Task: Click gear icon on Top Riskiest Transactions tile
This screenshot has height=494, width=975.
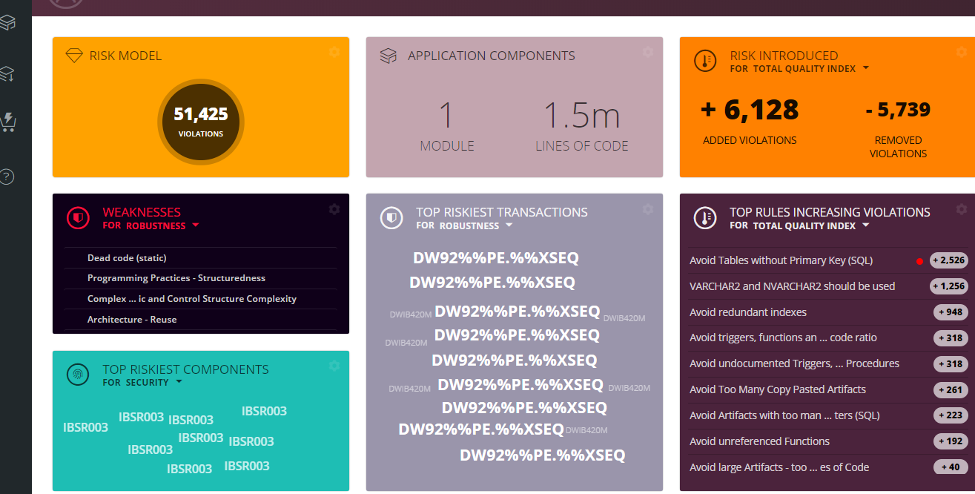Action: tap(648, 209)
